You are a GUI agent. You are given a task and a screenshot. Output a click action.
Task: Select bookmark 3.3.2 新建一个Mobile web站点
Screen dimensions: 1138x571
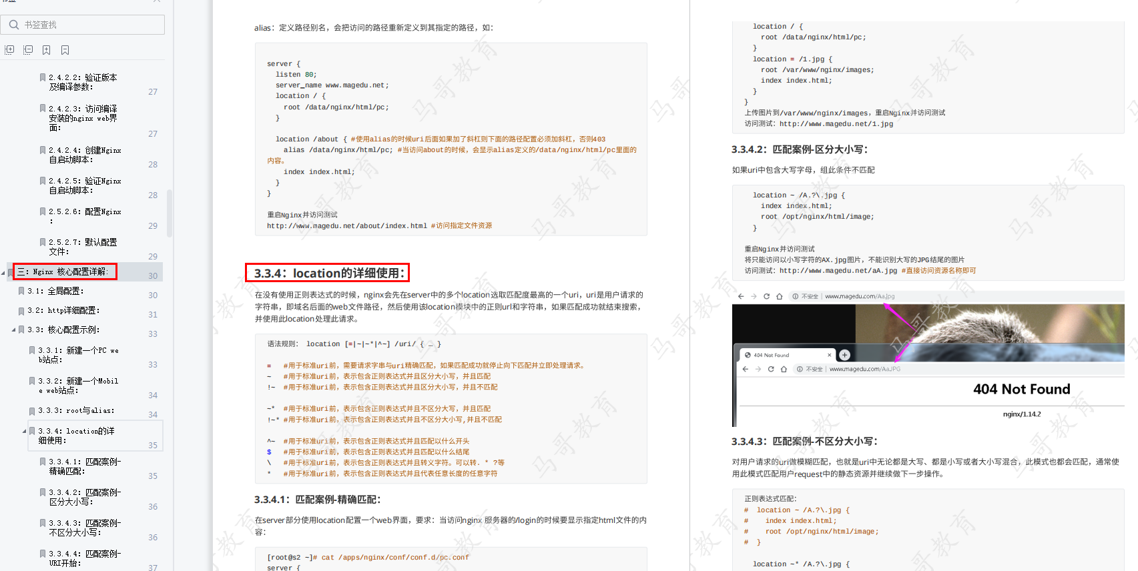point(77,386)
